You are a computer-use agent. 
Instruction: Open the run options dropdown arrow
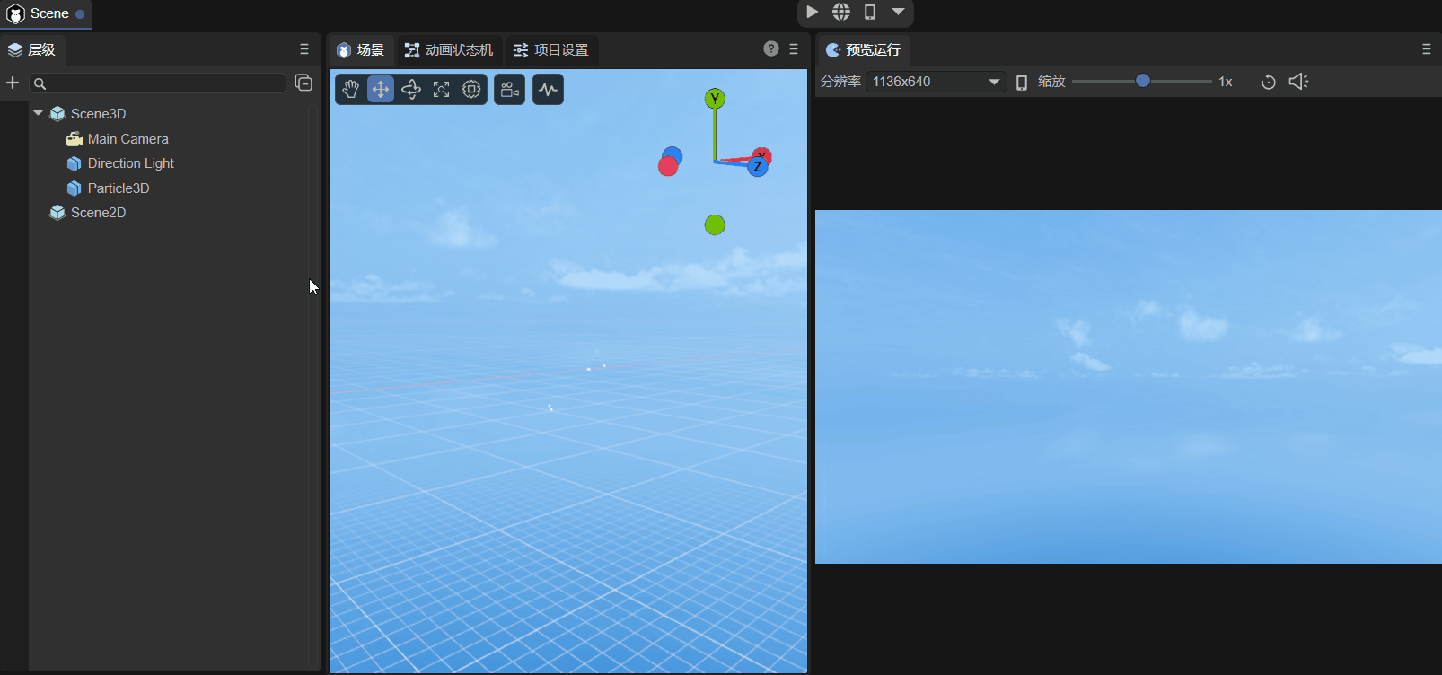(x=898, y=12)
